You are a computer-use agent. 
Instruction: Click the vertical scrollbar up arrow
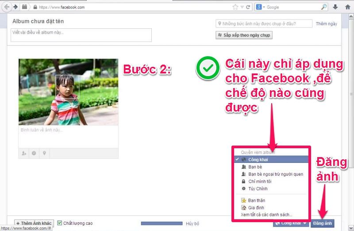pos(351,16)
